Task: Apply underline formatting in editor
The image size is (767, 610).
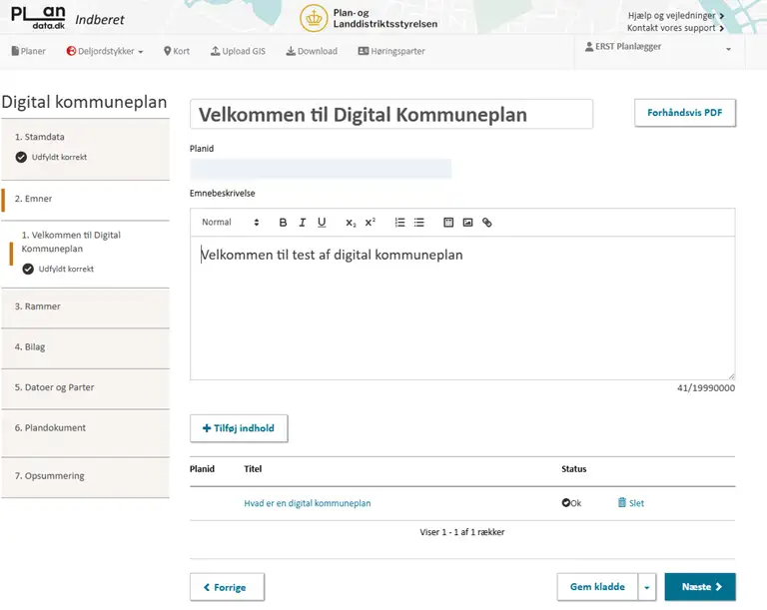Action: 322,223
